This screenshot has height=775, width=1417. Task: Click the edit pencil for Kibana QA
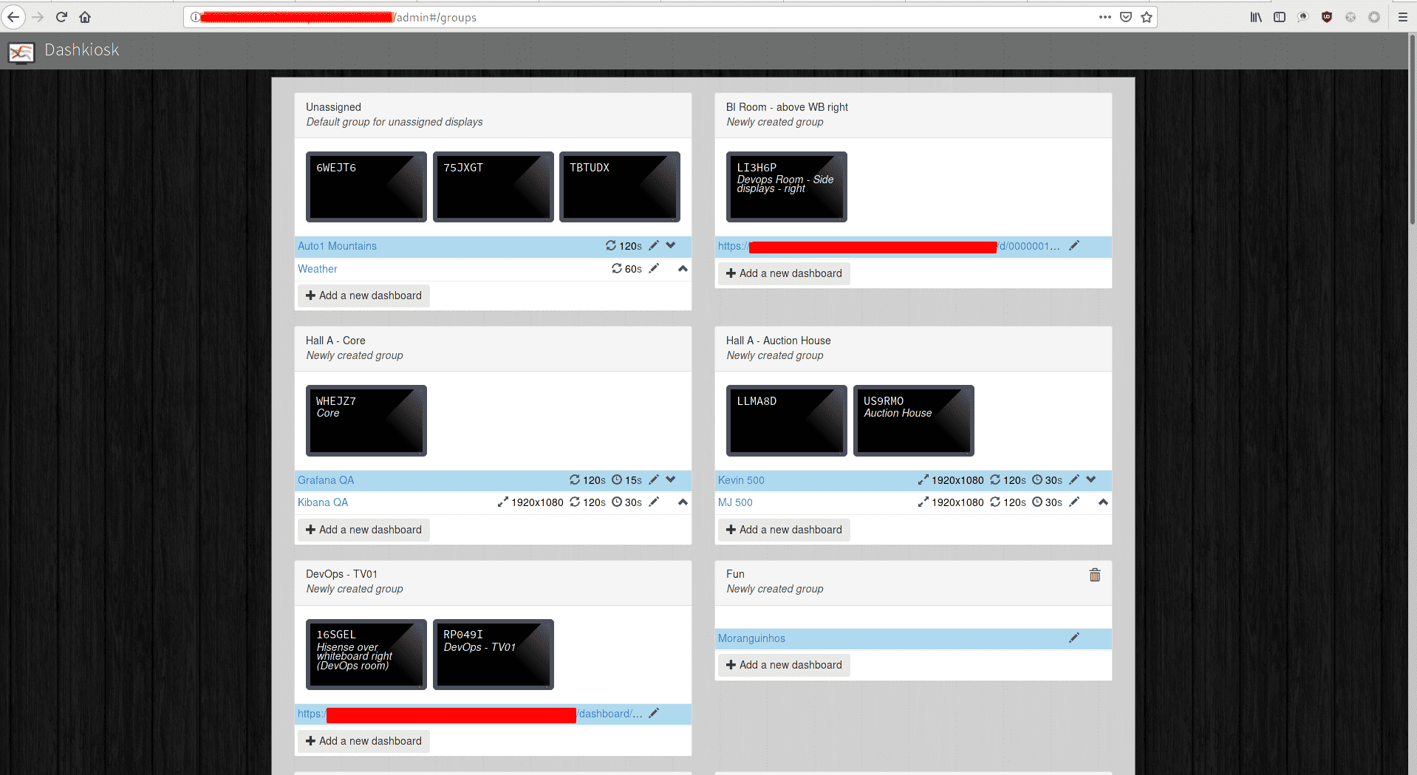coord(654,502)
